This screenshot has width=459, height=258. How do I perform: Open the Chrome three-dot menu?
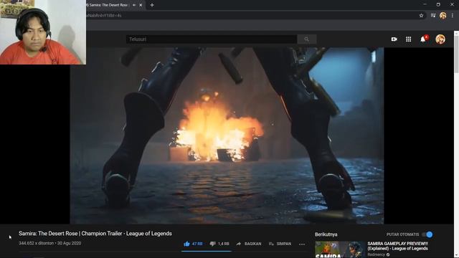453,16
